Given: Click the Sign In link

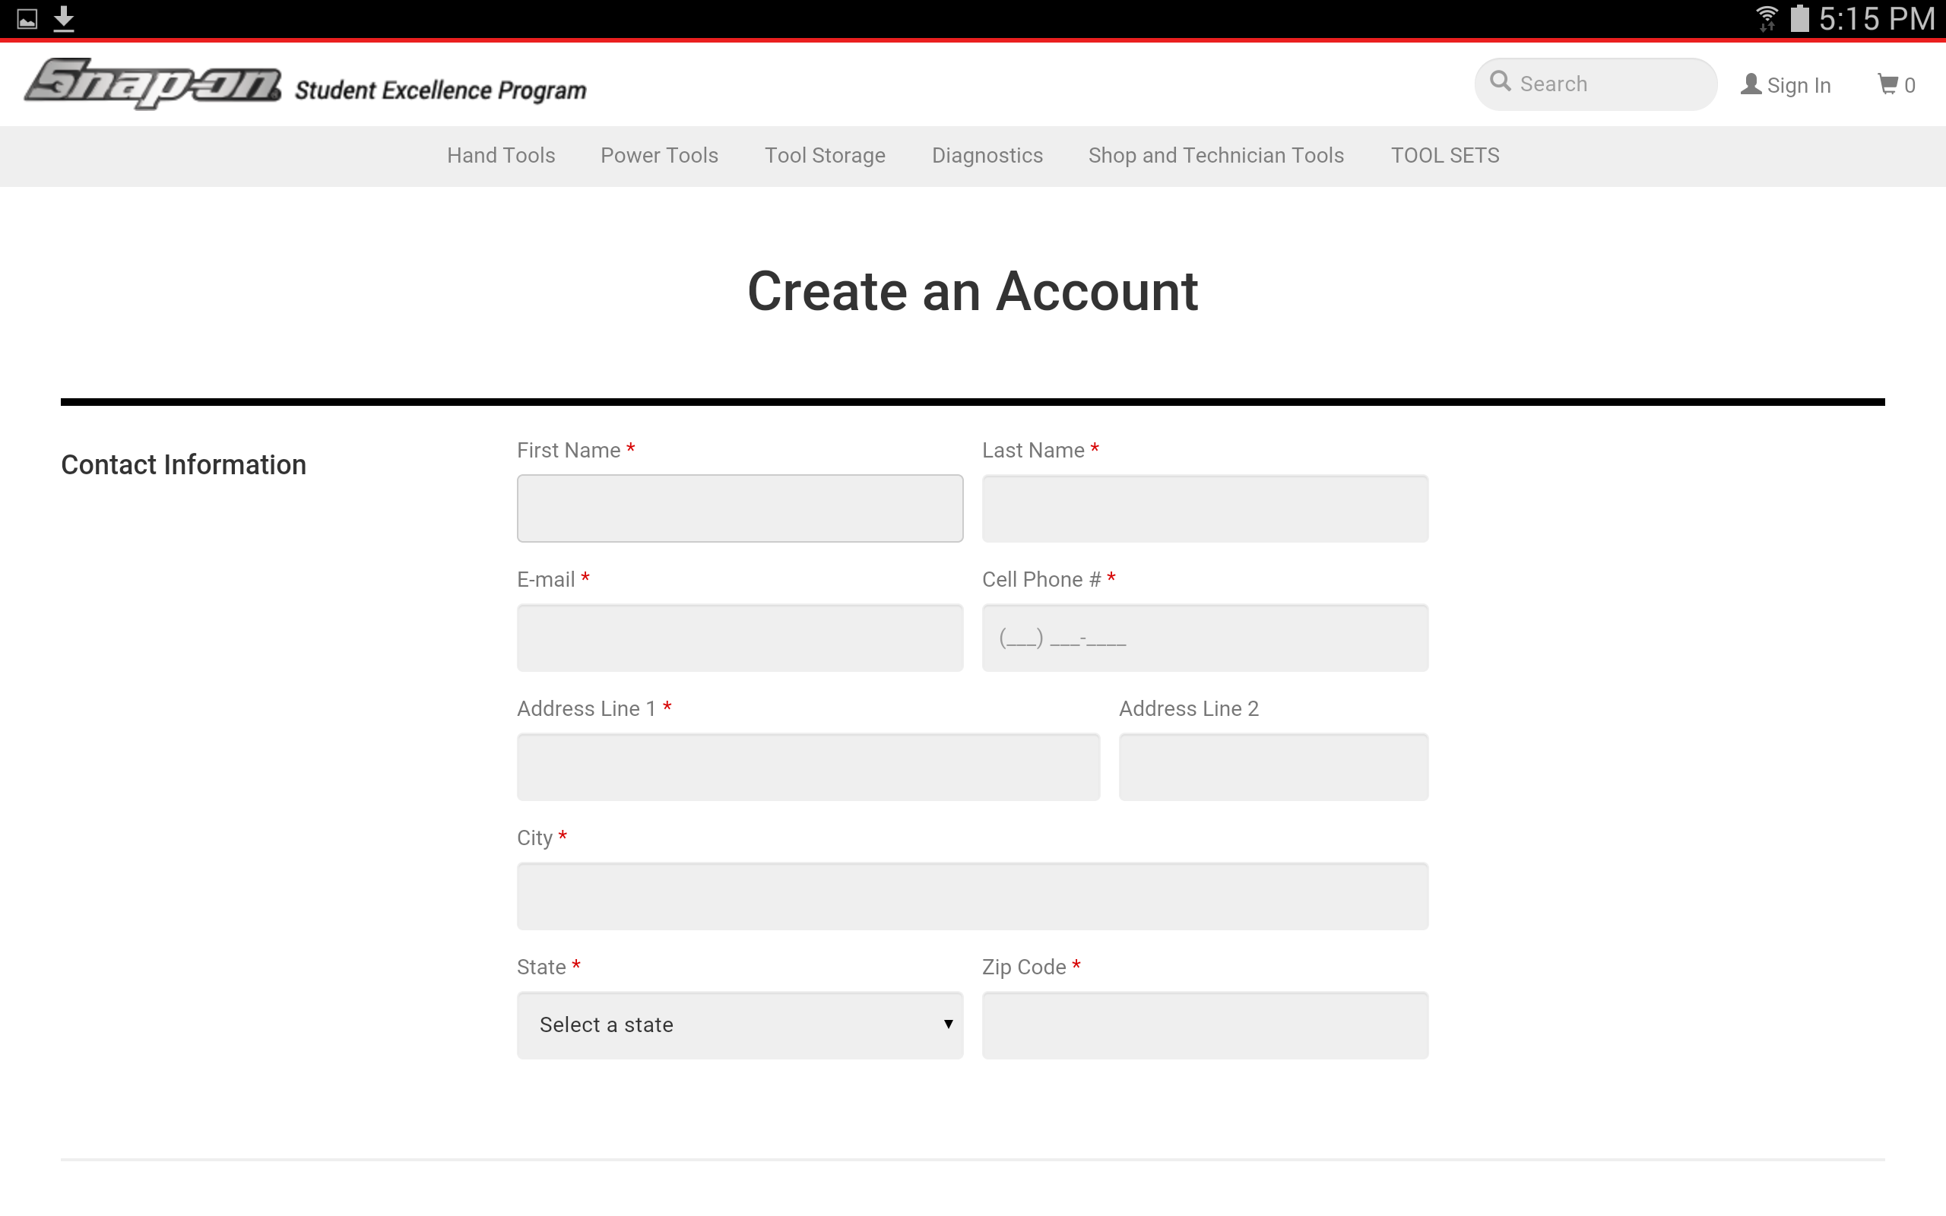Looking at the screenshot, I should click(1798, 85).
